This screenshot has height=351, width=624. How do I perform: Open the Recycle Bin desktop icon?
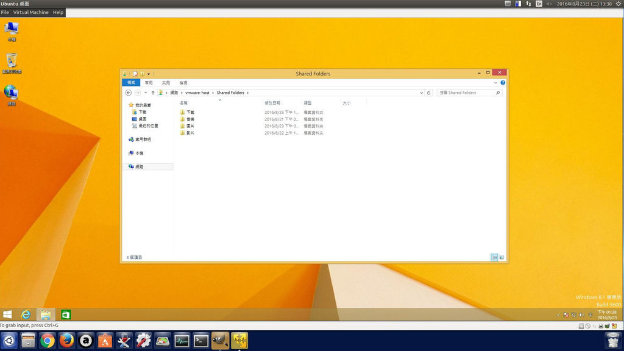12,63
